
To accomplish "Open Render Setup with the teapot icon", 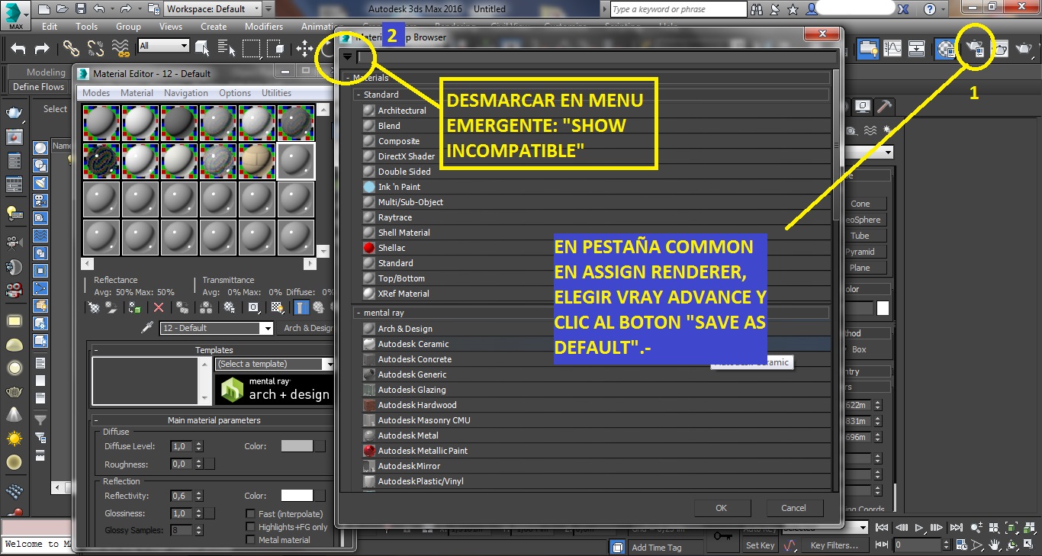I will pyautogui.click(x=975, y=48).
